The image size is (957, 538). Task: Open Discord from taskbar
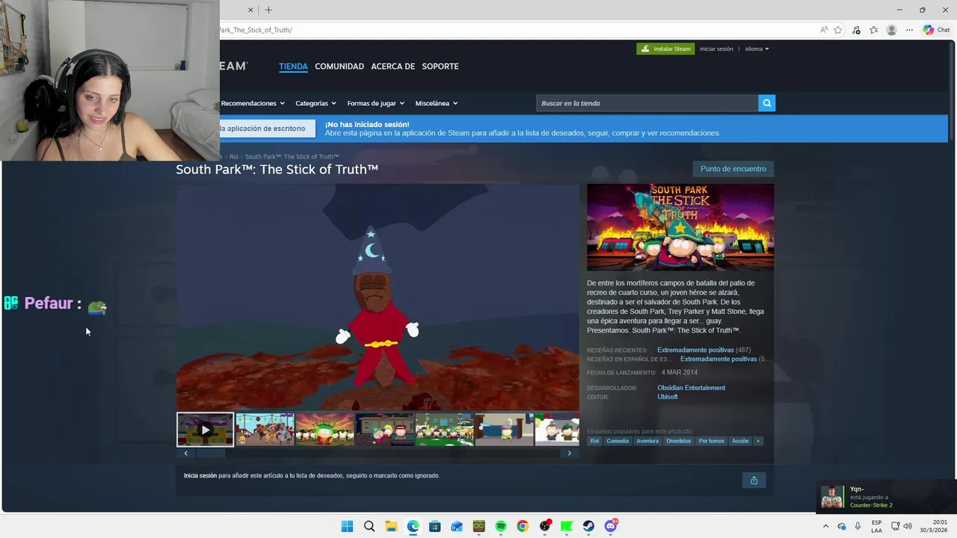(x=611, y=526)
